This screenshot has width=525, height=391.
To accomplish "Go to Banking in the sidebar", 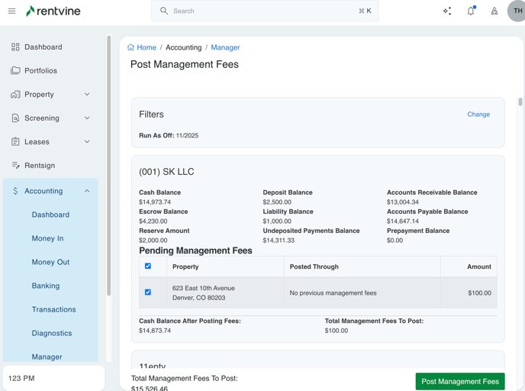I will click(46, 286).
